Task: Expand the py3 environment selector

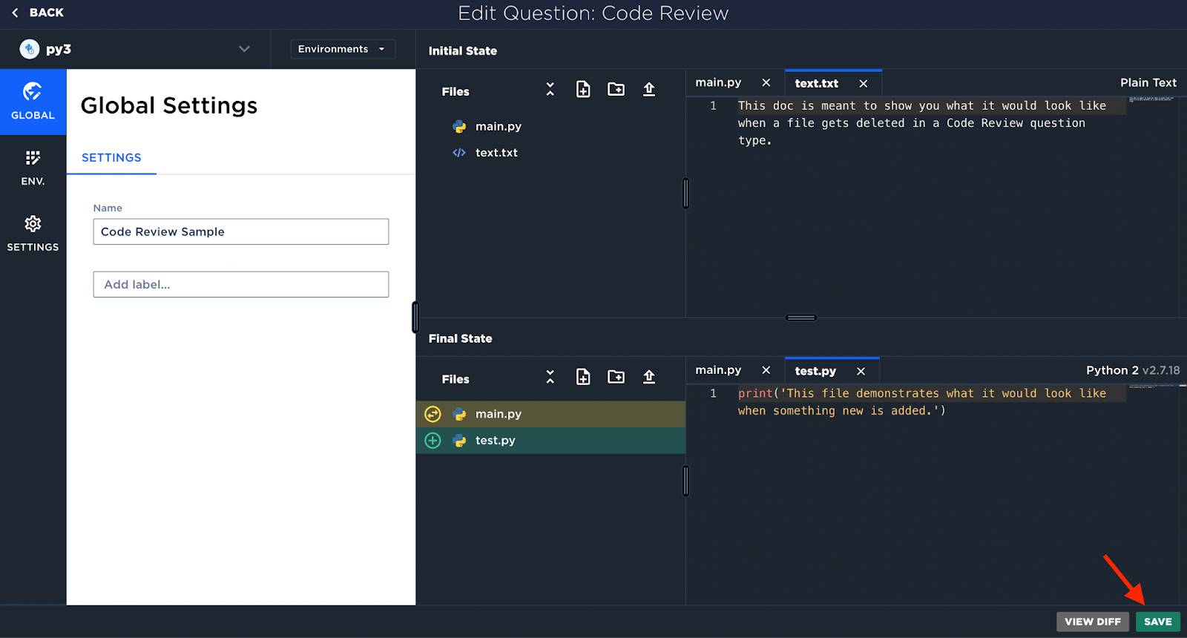Action: 244,49
